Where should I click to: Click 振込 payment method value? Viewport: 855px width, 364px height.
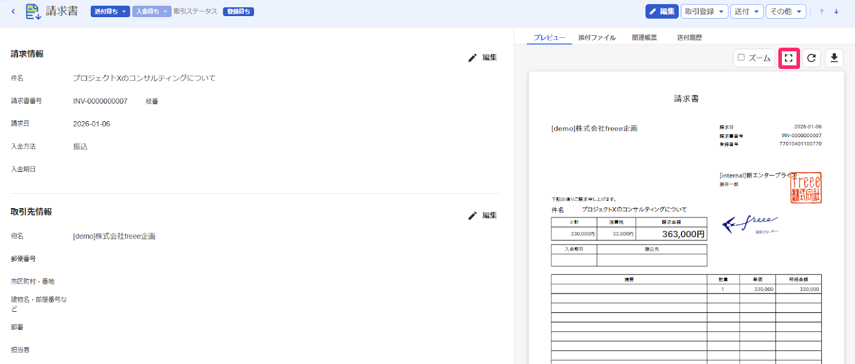[x=80, y=146]
